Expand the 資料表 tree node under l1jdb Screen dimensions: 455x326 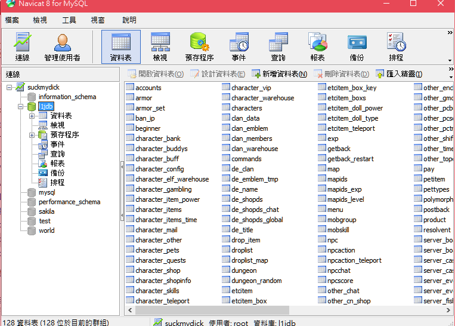[x=32, y=116]
